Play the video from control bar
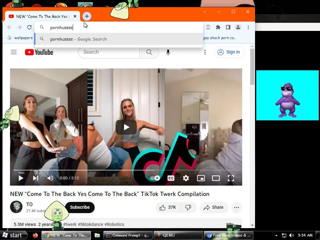320x240 pixels. point(21,178)
